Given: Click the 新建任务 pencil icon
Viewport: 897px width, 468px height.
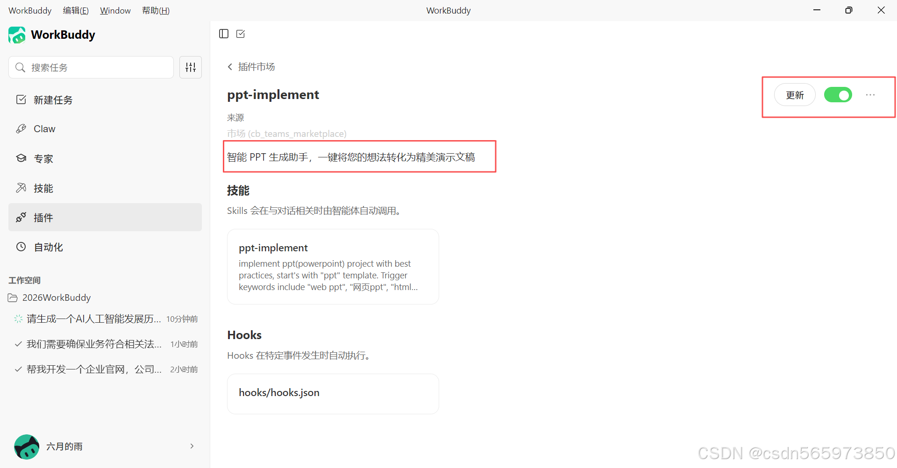Looking at the screenshot, I should (21, 99).
